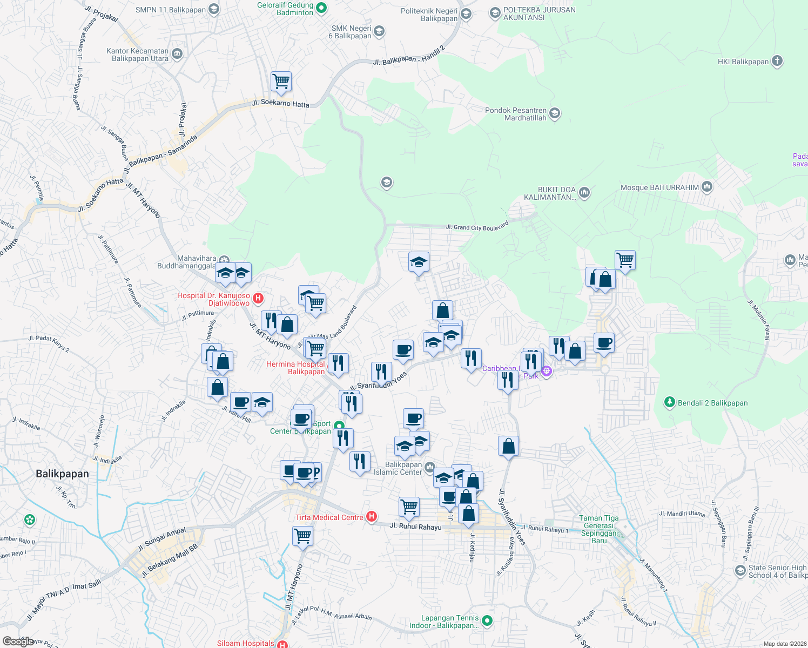Click the bank icon near Pondok Pesantren Mardhatillah
The image size is (808, 648).
554,113
